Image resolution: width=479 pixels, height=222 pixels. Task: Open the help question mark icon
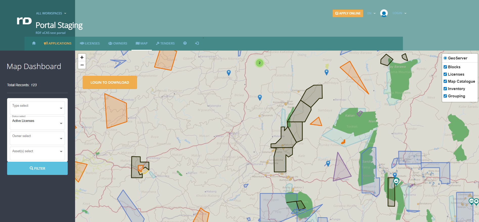click(185, 43)
